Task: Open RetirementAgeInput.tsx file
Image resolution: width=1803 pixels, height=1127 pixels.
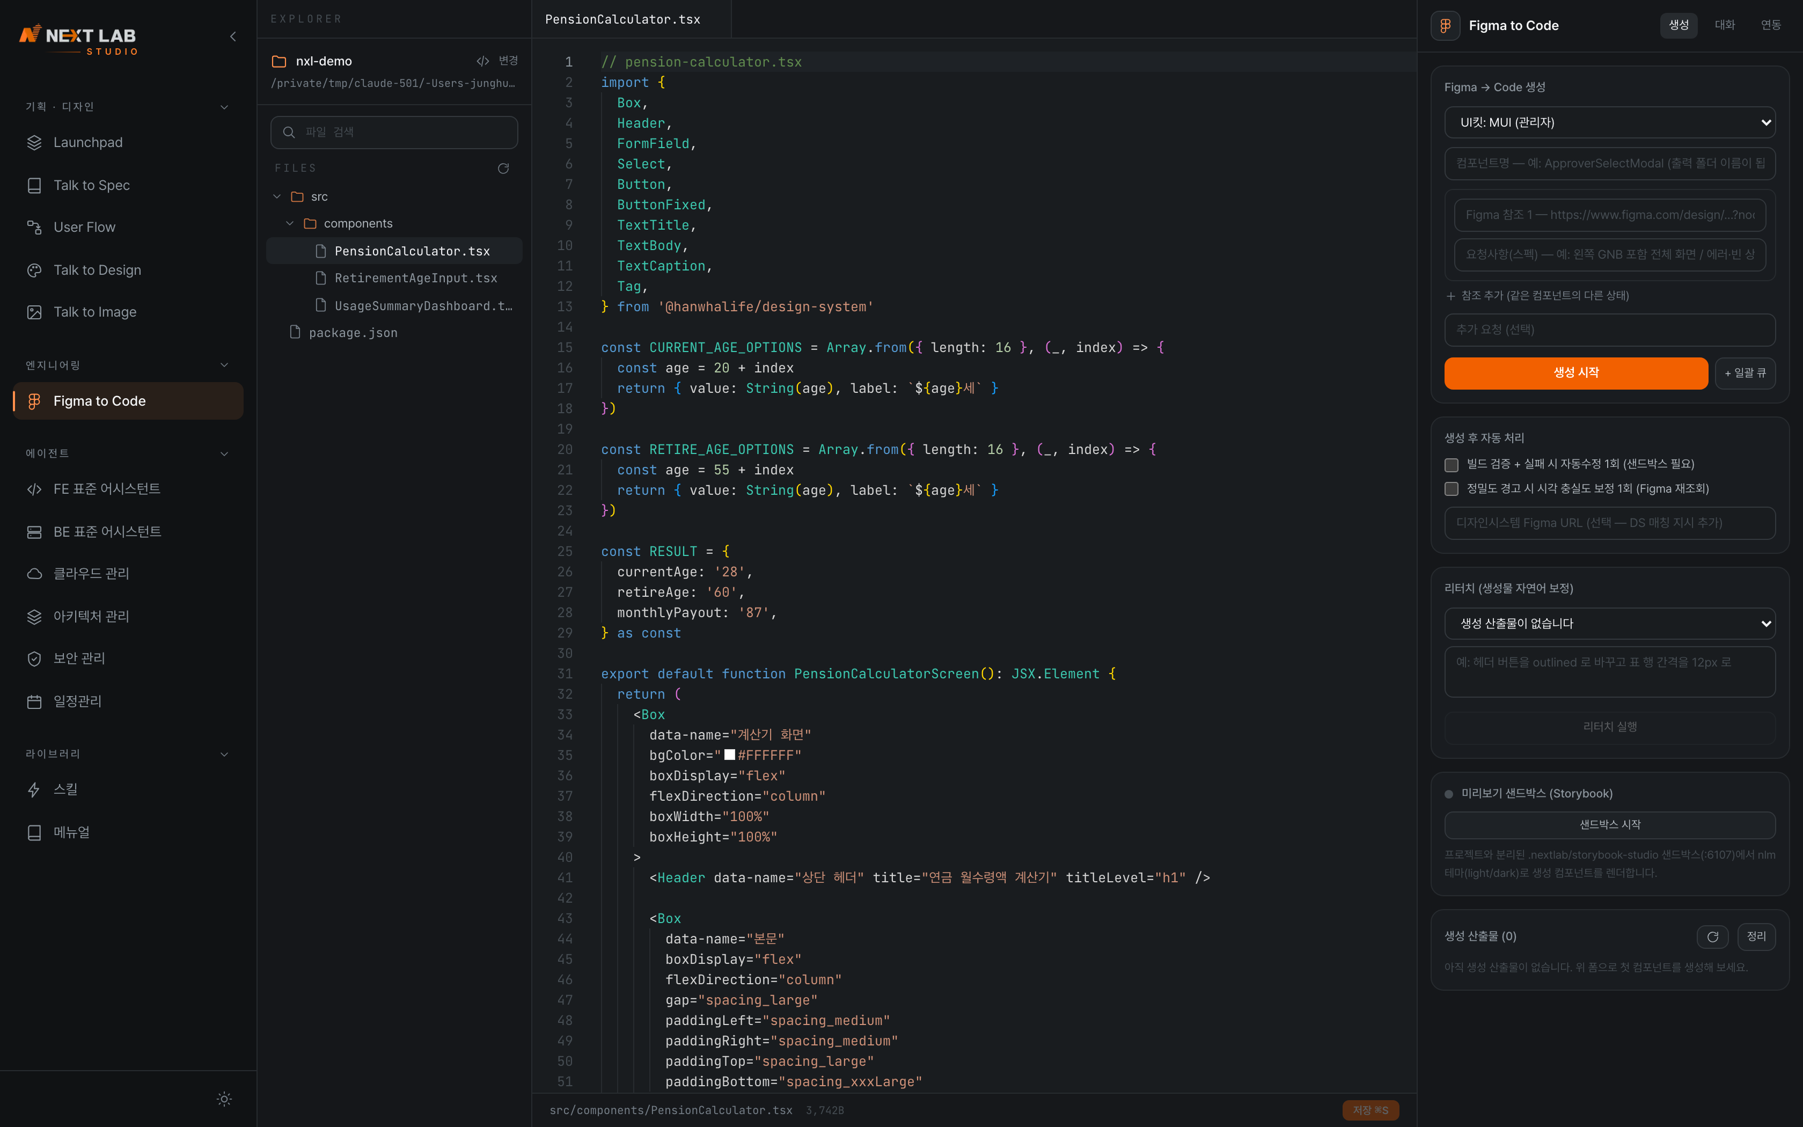Action: [394, 278]
